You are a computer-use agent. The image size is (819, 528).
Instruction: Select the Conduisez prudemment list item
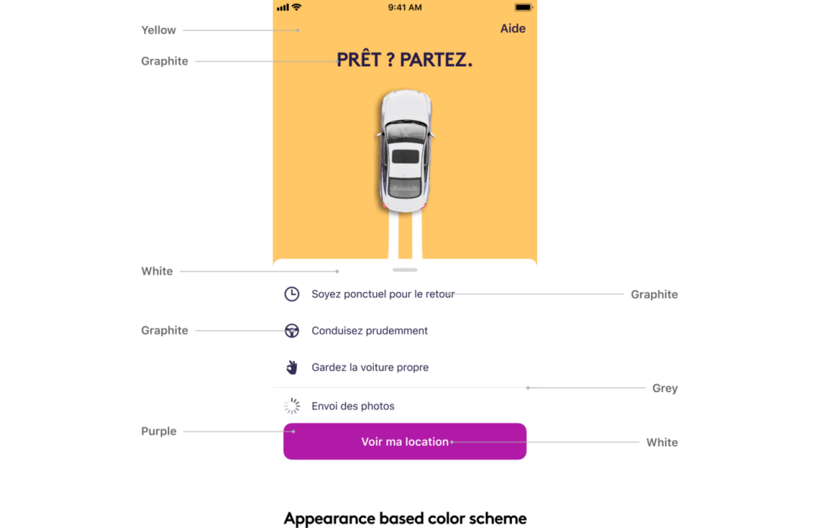click(x=369, y=331)
